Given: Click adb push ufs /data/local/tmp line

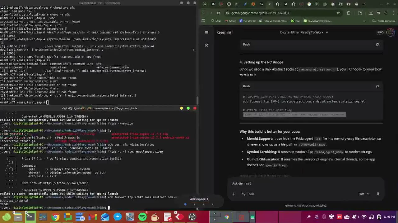Looking at the screenshot, I should click(131, 144).
